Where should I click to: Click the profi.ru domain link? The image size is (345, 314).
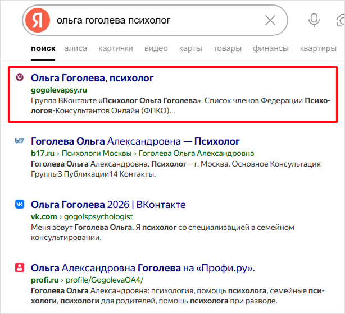(x=44, y=280)
